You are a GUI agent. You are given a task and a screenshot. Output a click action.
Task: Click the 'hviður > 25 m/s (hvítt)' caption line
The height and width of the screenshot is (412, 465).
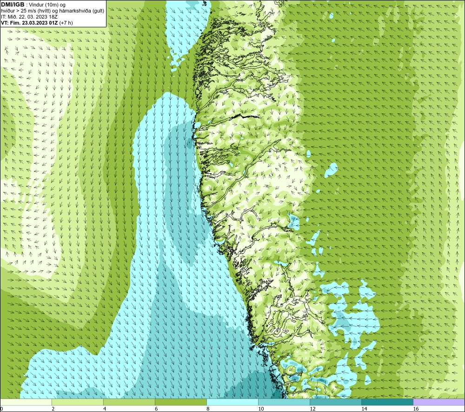pyautogui.click(x=53, y=11)
